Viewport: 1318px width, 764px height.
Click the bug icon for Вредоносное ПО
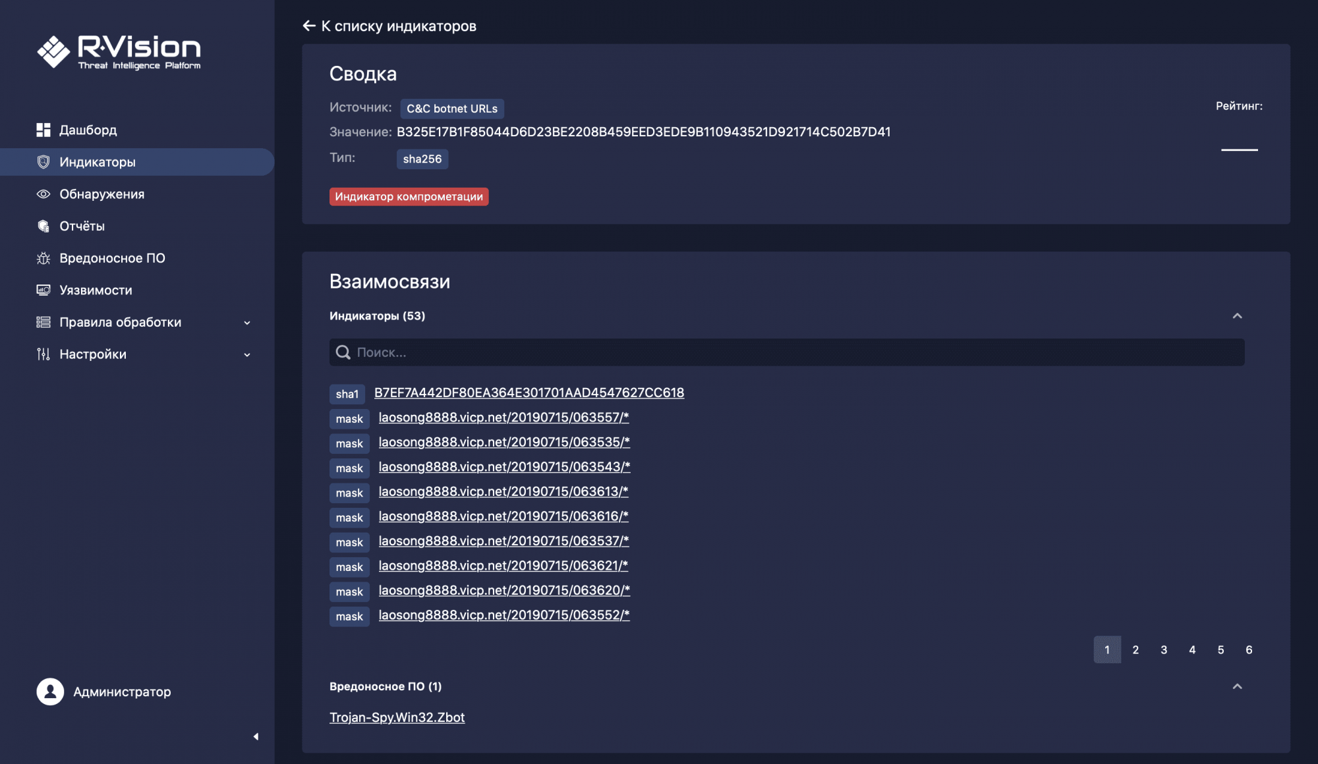coord(43,258)
